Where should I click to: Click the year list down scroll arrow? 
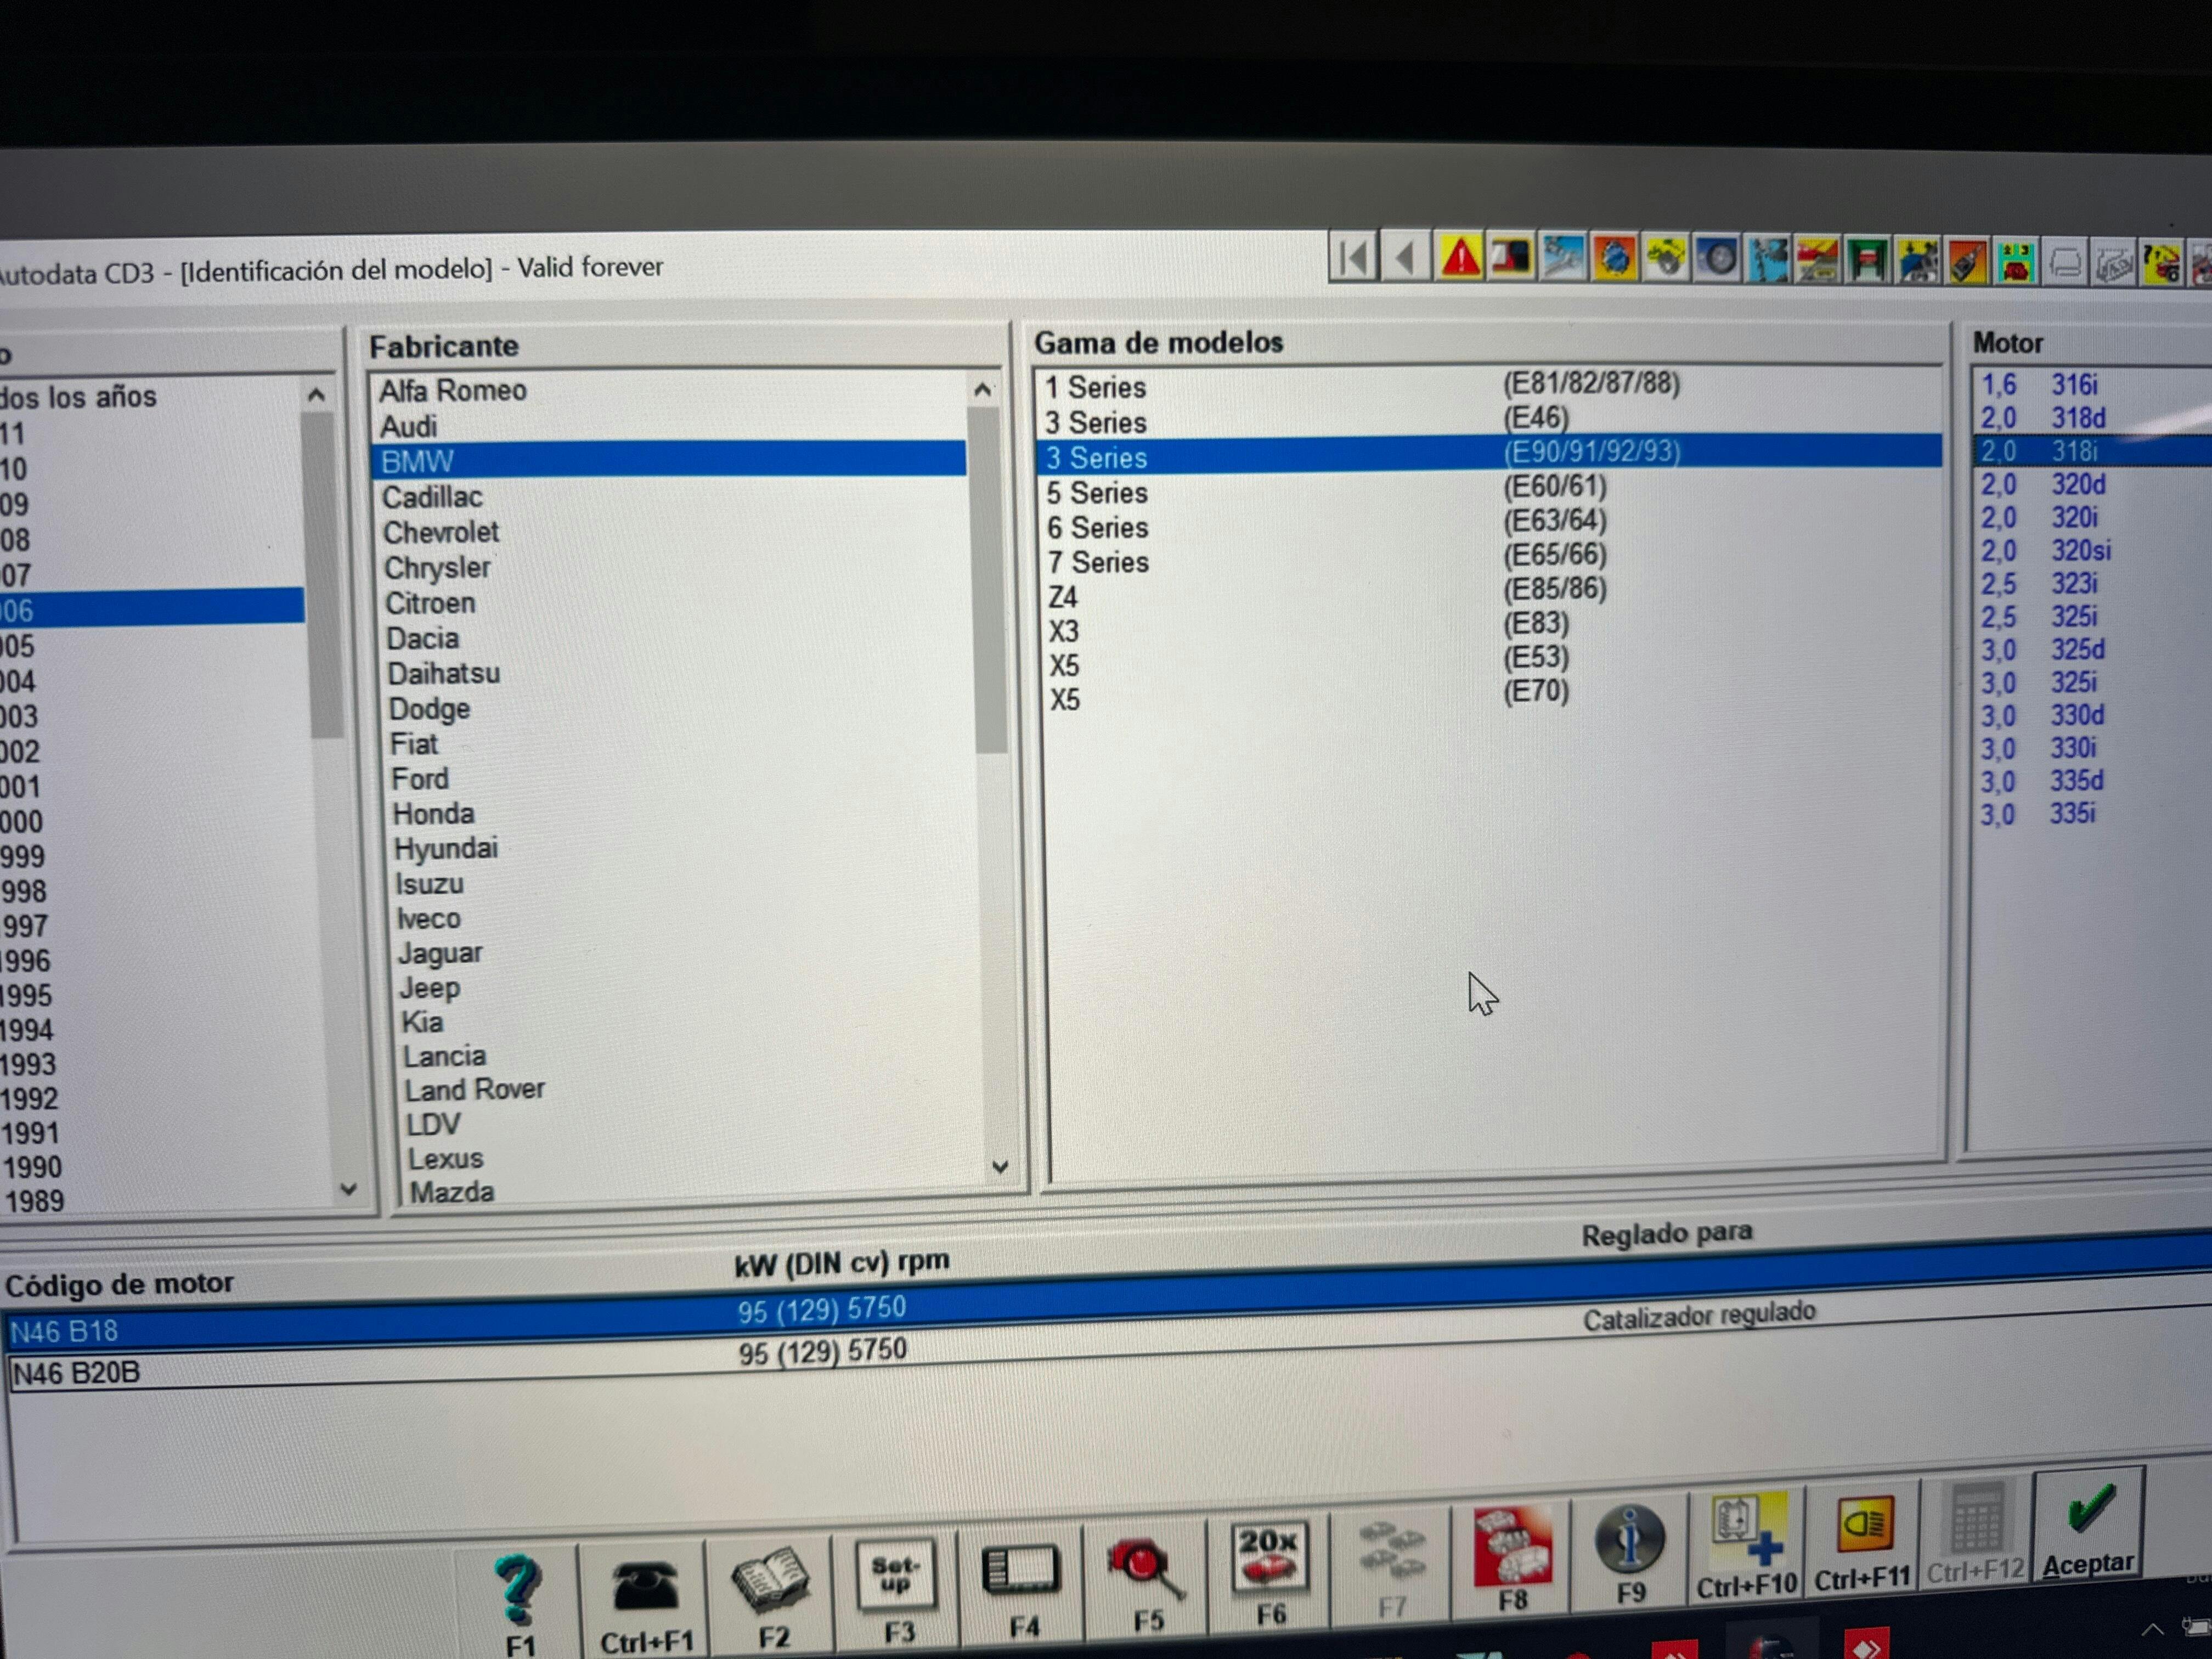349,1189
